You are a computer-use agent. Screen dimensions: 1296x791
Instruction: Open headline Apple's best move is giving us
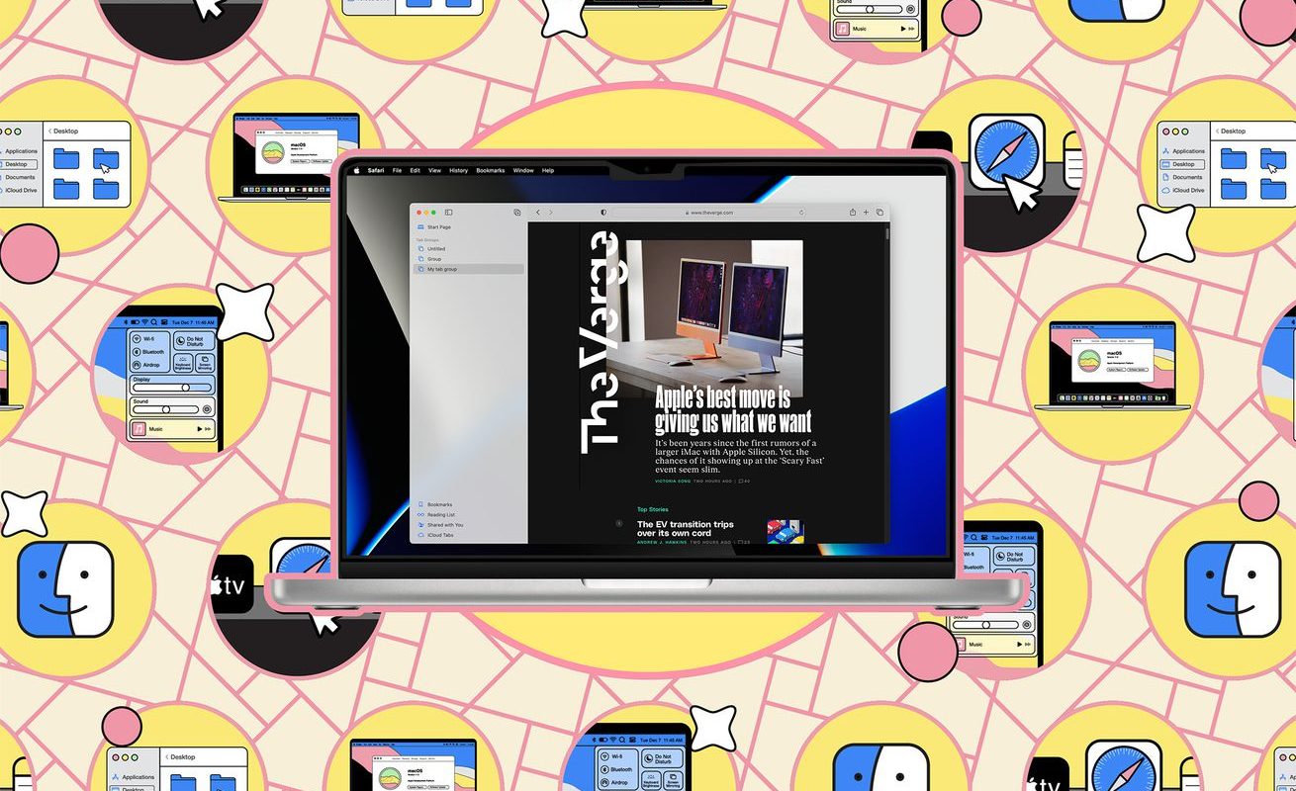[x=732, y=410]
